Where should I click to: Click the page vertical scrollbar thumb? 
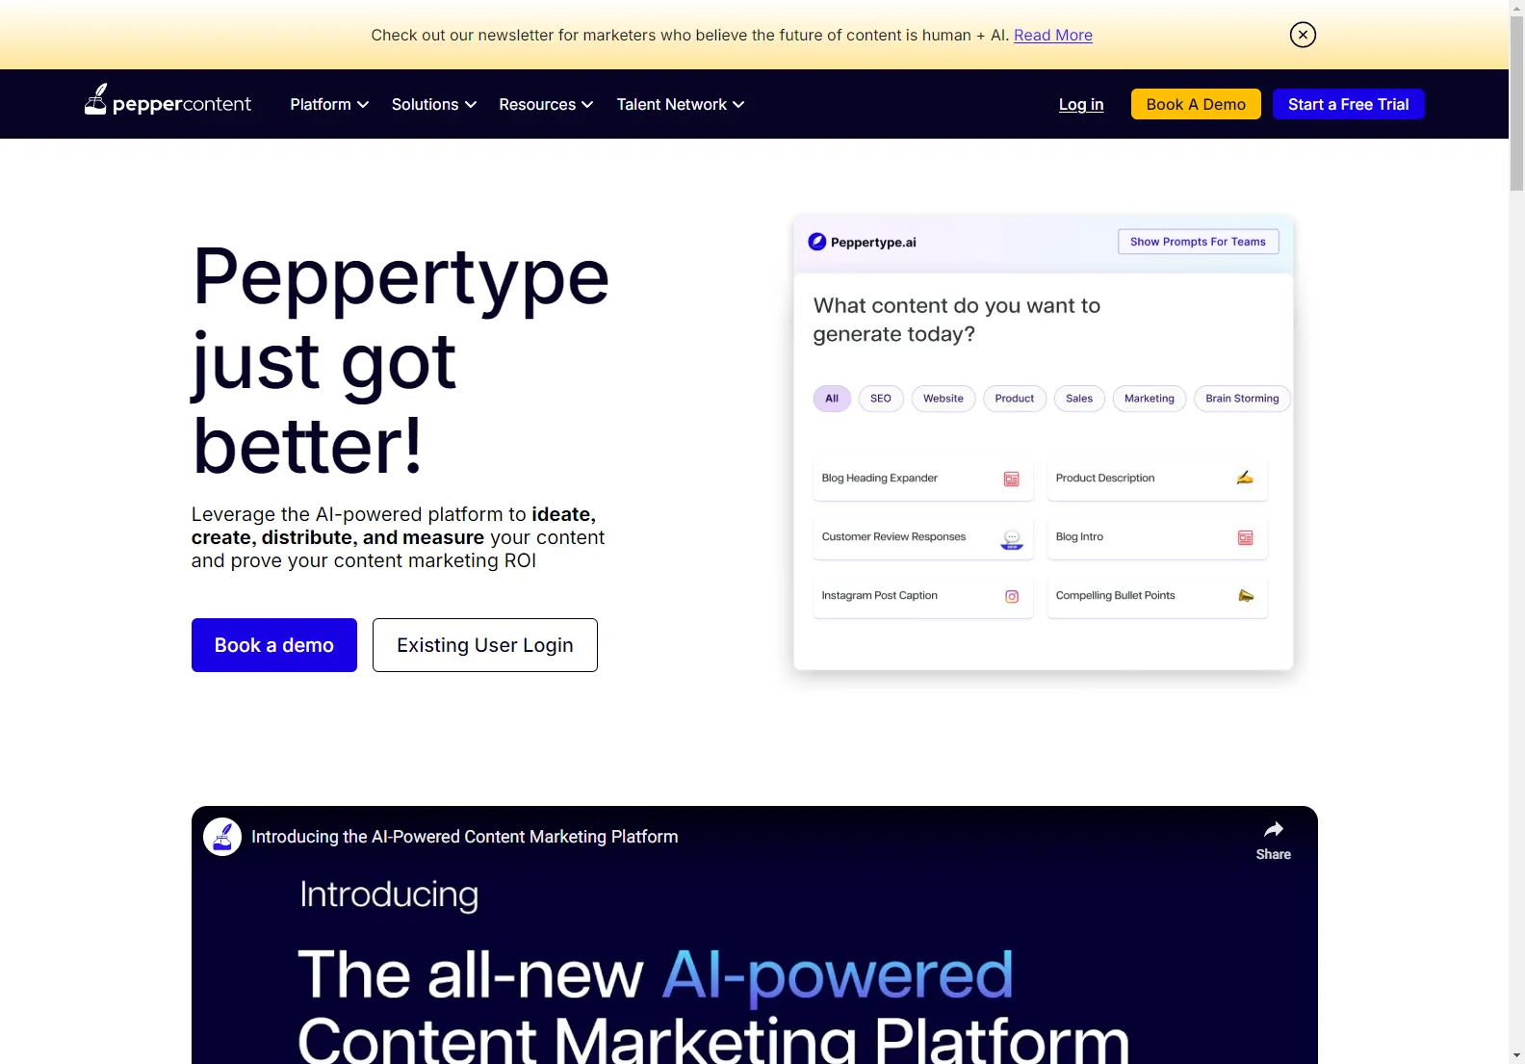click(1517, 103)
